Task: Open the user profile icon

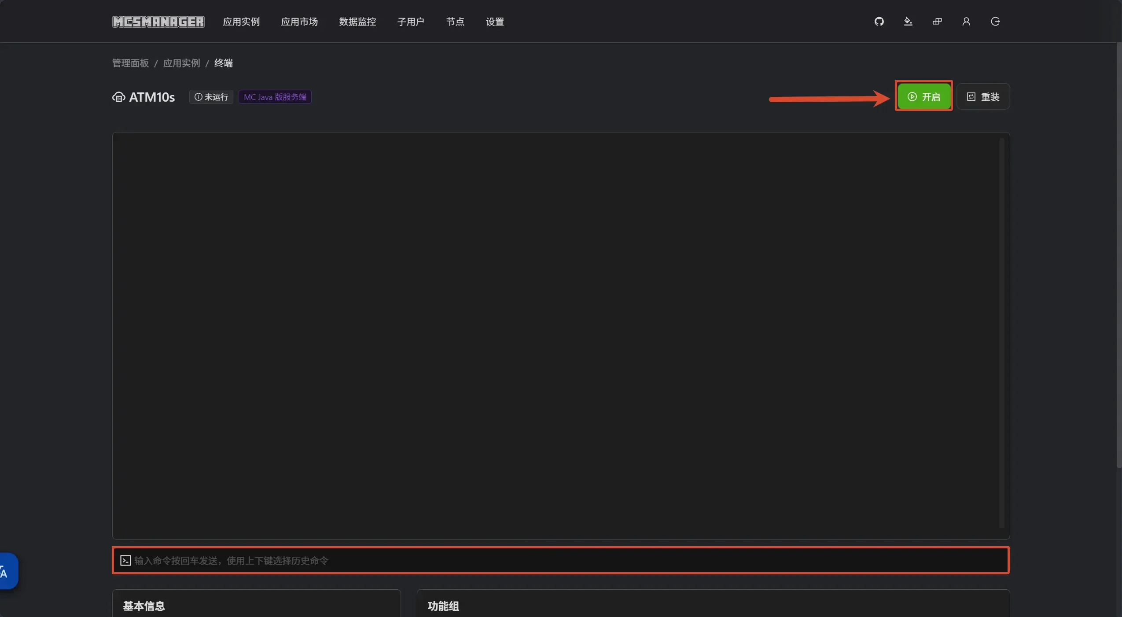Action: pyautogui.click(x=966, y=22)
